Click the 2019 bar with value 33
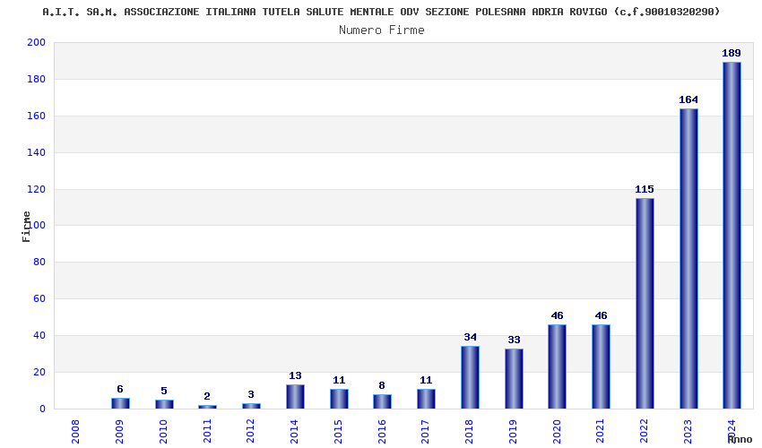 pyautogui.click(x=514, y=378)
